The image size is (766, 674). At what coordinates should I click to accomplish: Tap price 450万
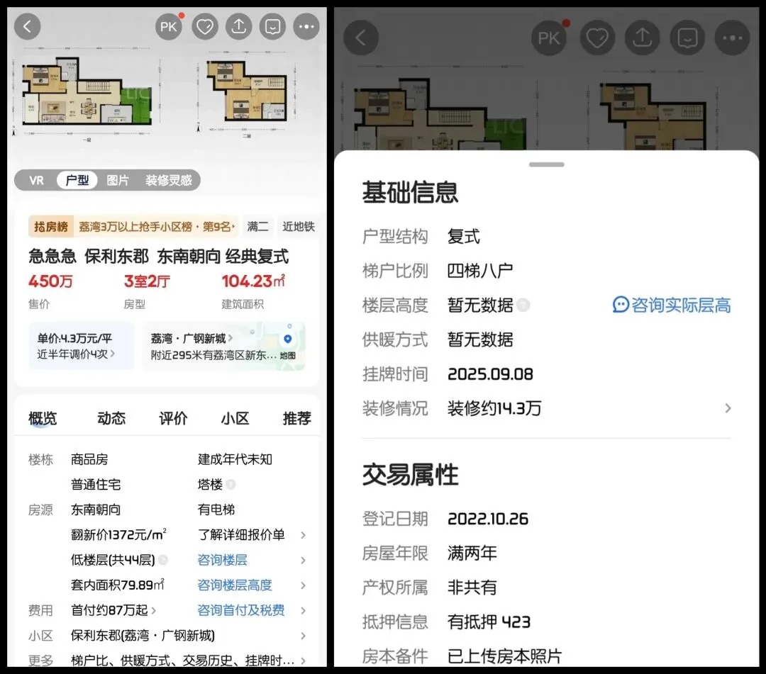click(x=50, y=281)
